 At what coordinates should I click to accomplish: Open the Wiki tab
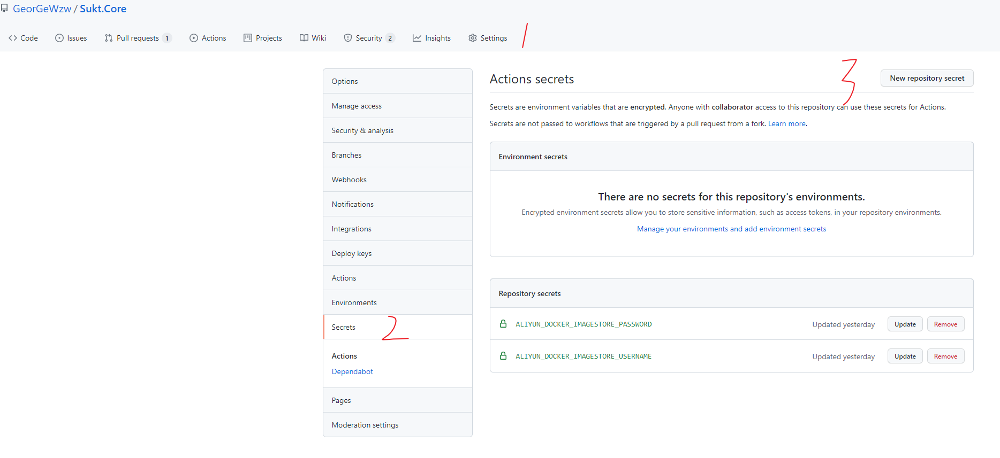coord(313,38)
